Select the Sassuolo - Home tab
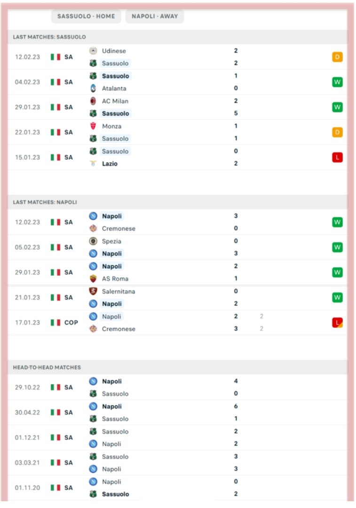The width and height of the screenshot is (356, 508). 86,16
